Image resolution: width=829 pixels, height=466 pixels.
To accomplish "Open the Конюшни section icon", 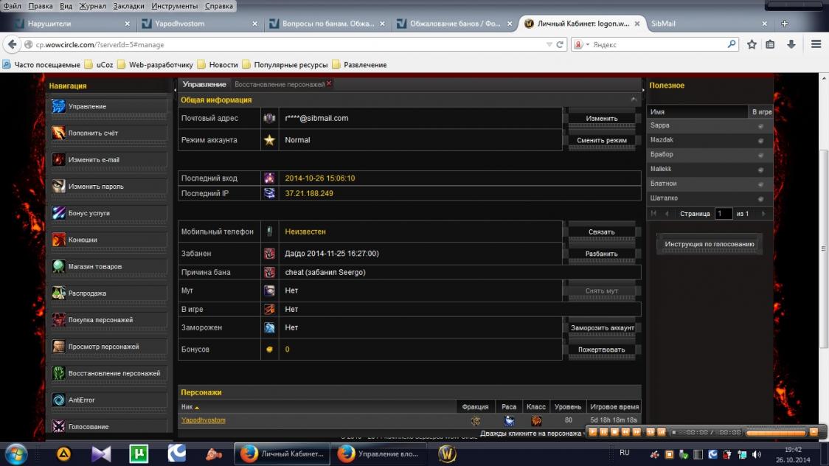I will (x=58, y=240).
